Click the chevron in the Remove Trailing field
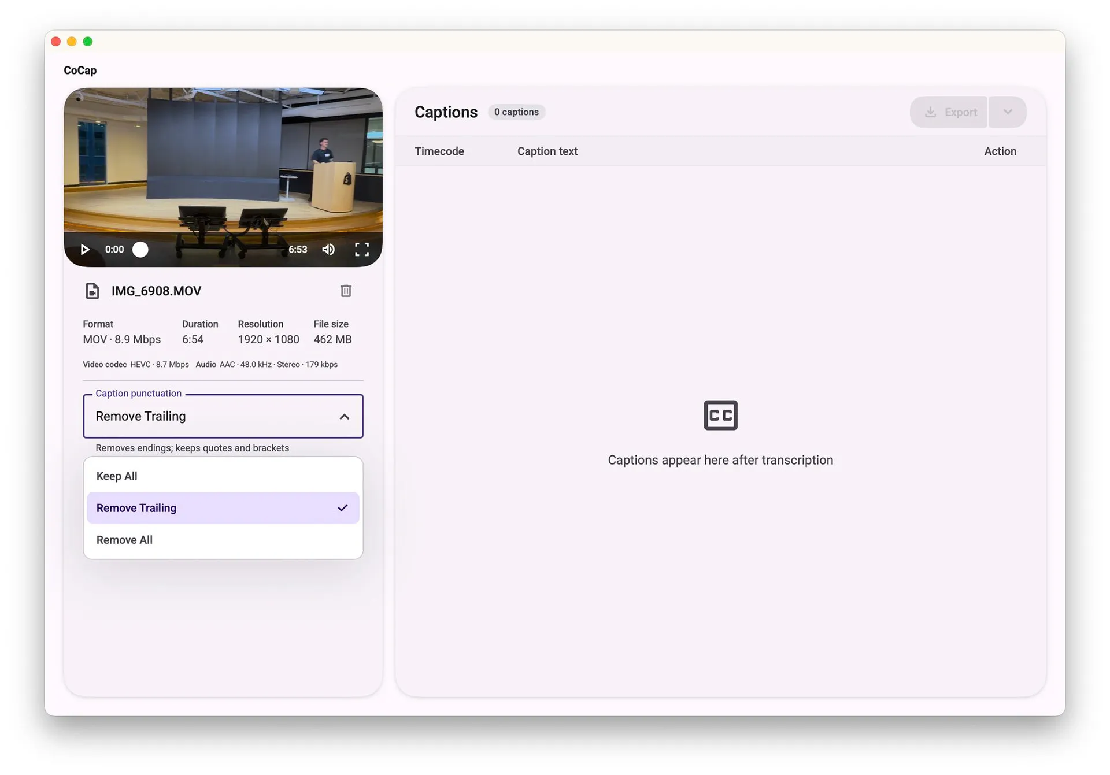 [345, 417]
